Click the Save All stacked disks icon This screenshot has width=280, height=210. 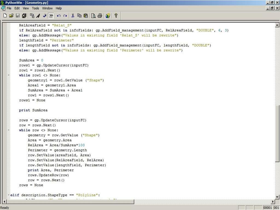click(24, 16)
